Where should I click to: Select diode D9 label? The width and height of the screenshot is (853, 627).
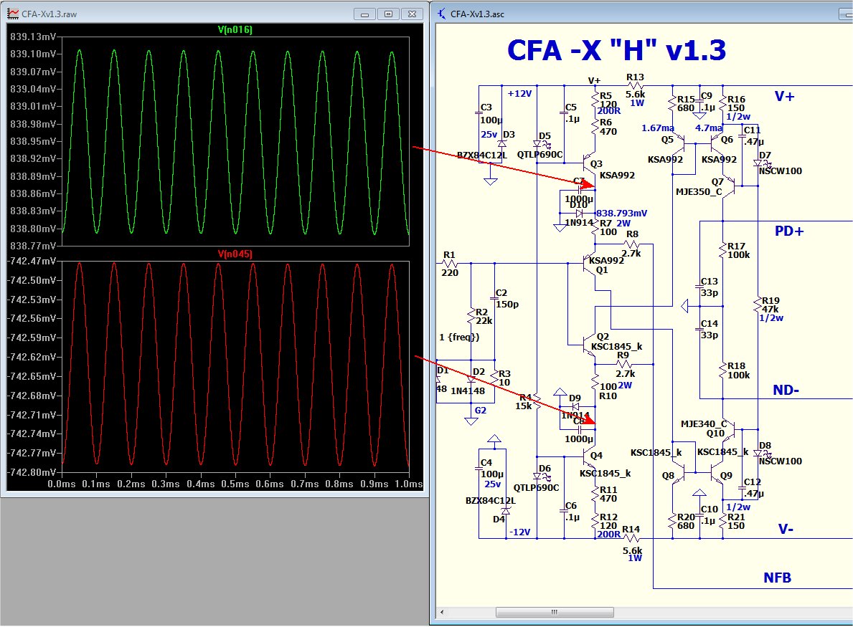click(575, 398)
